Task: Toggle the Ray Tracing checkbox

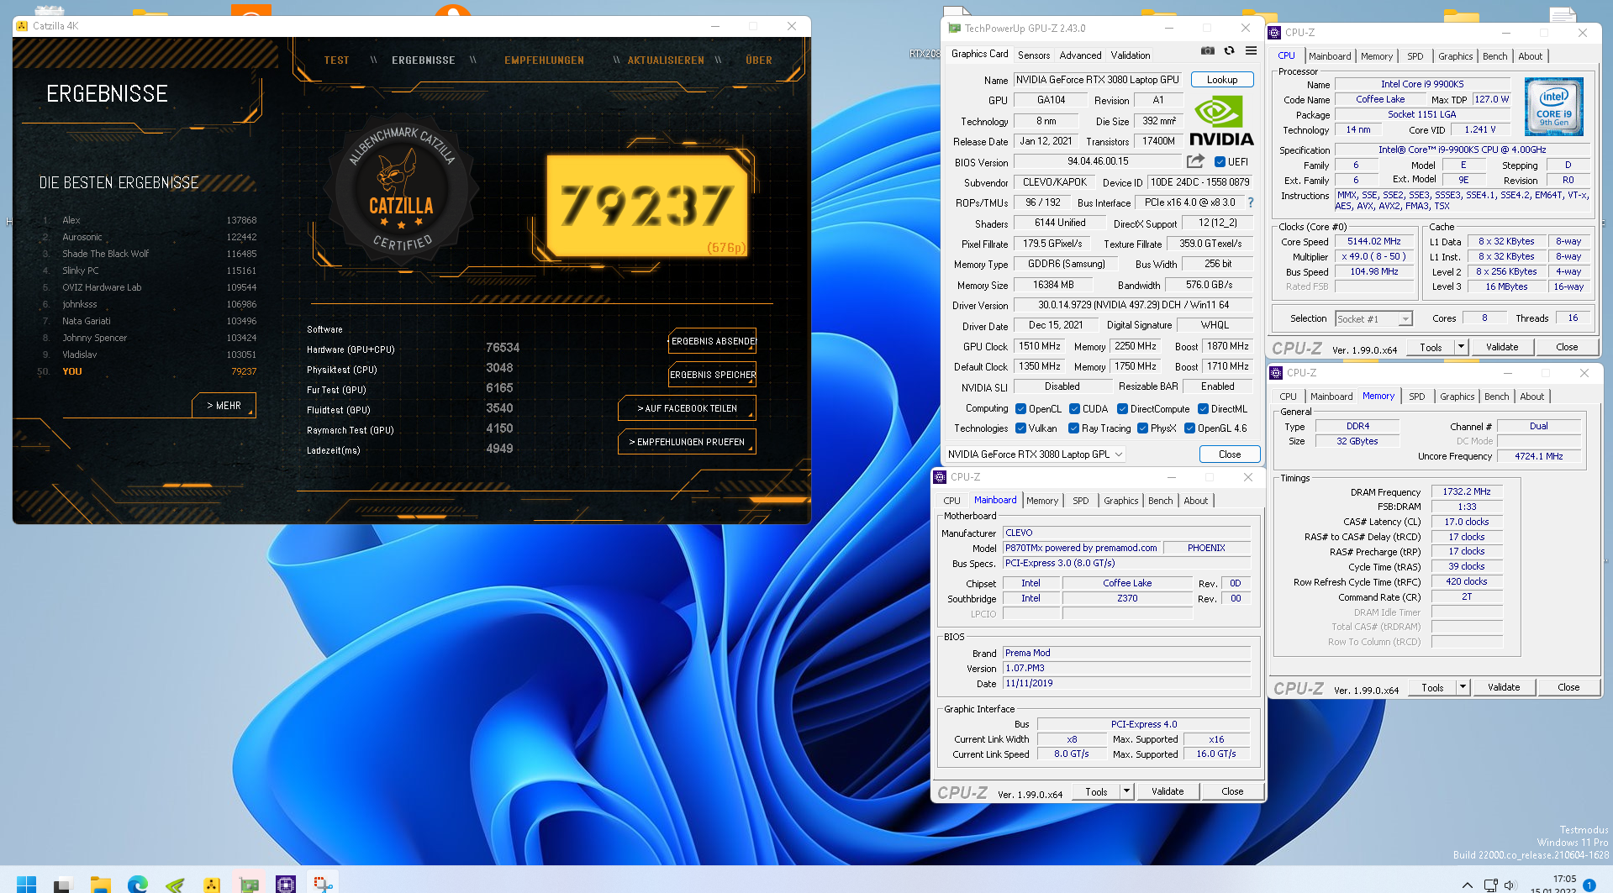Action: click(1073, 428)
